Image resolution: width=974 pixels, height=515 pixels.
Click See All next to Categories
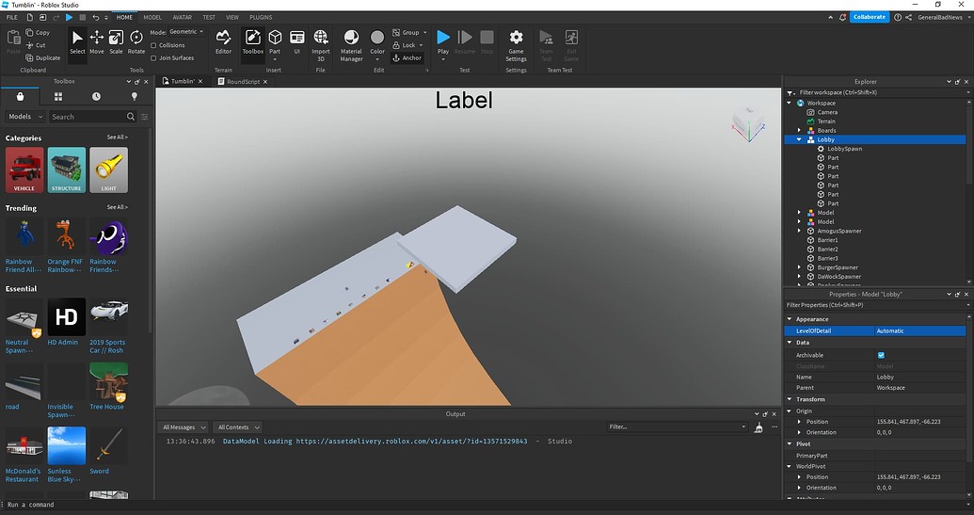click(x=117, y=137)
